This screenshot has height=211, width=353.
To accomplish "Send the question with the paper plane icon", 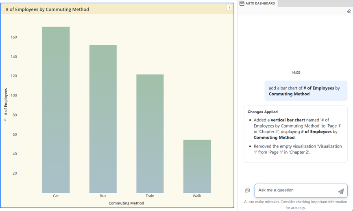I will pos(340,191).
